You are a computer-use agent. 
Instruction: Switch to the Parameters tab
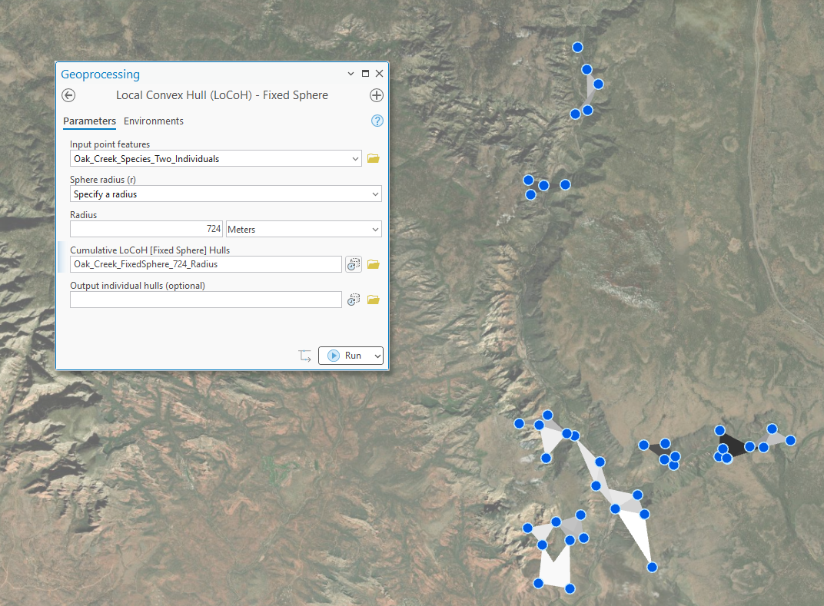pyautogui.click(x=89, y=121)
